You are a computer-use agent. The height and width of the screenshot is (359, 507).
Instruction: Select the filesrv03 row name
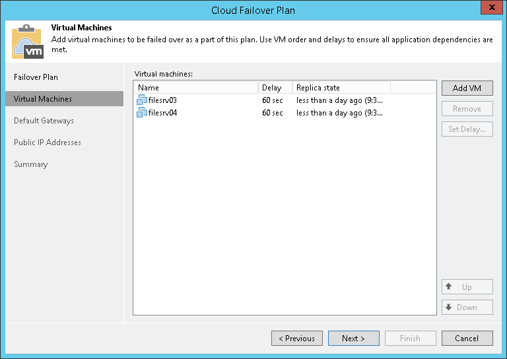pos(162,100)
